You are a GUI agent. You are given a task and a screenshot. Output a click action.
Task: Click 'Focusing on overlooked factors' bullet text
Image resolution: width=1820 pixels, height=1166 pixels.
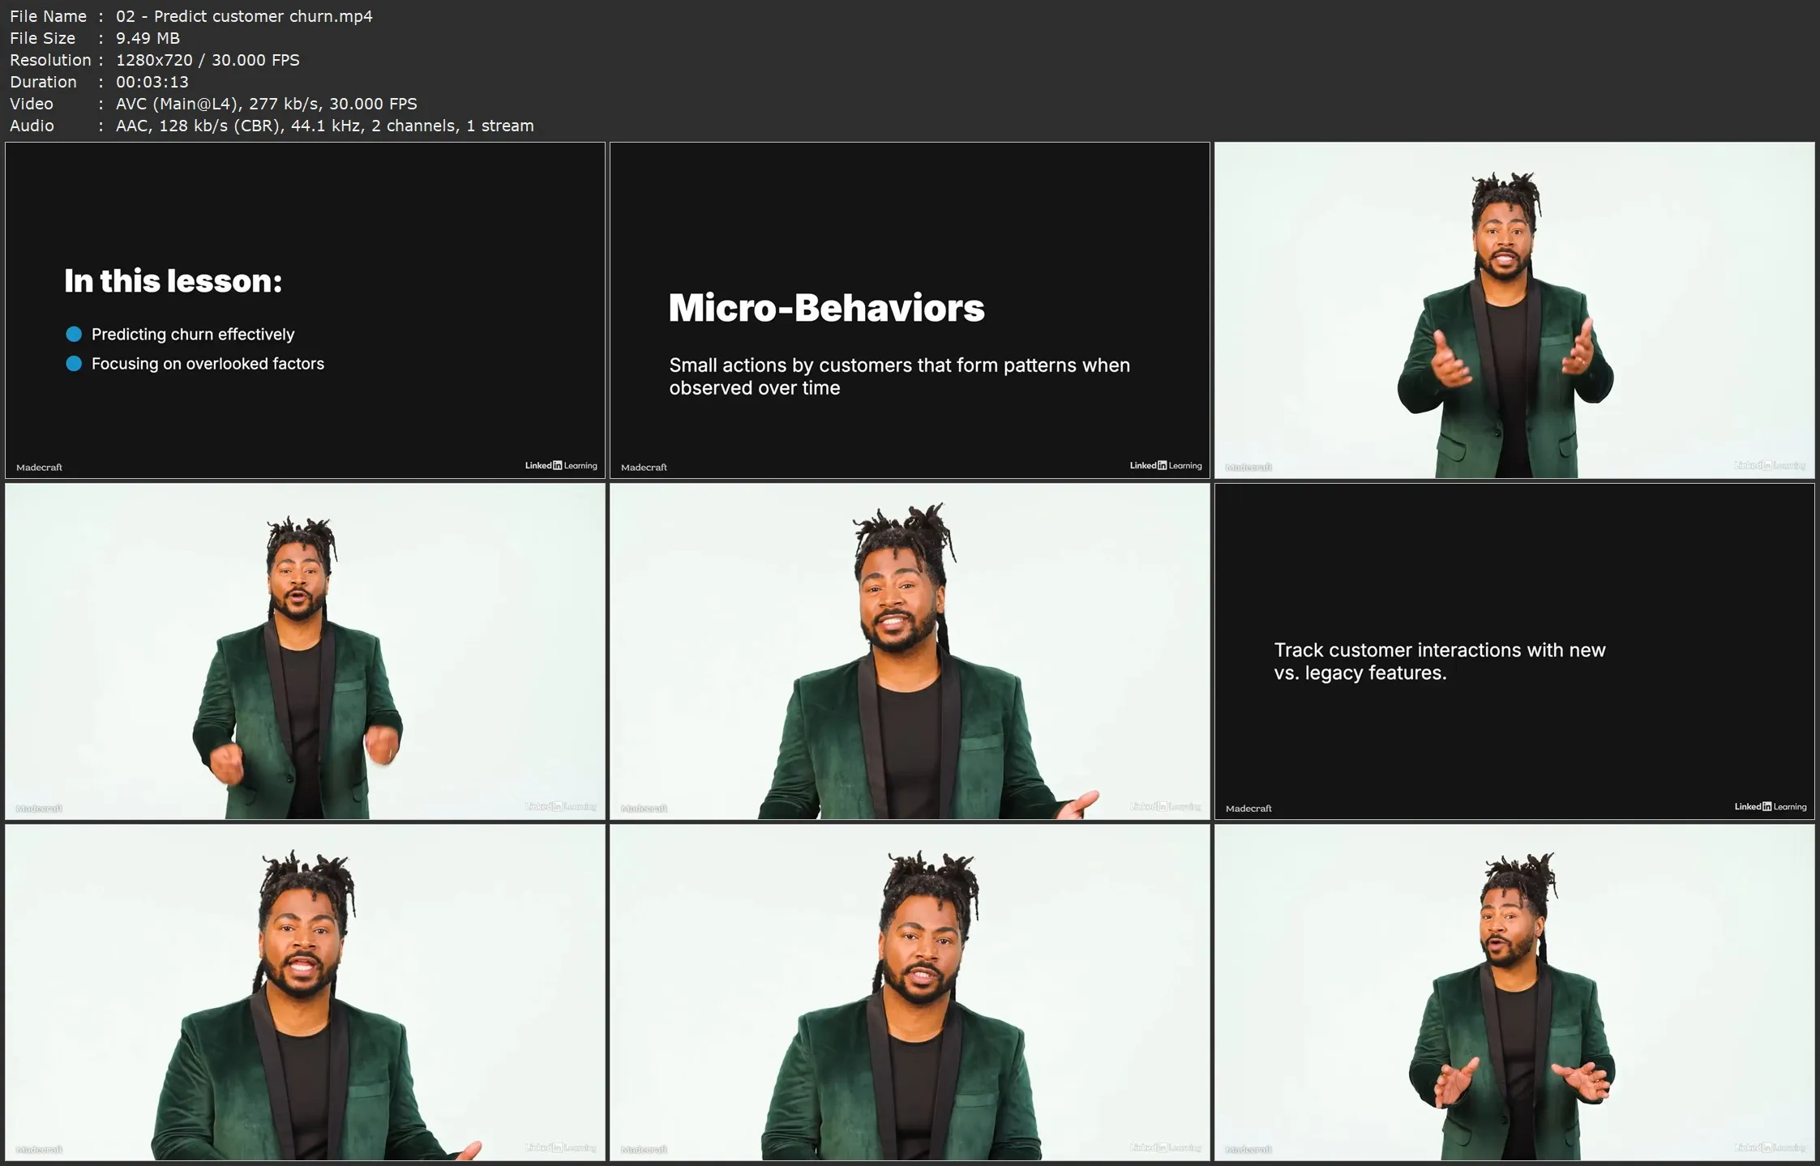208,364
